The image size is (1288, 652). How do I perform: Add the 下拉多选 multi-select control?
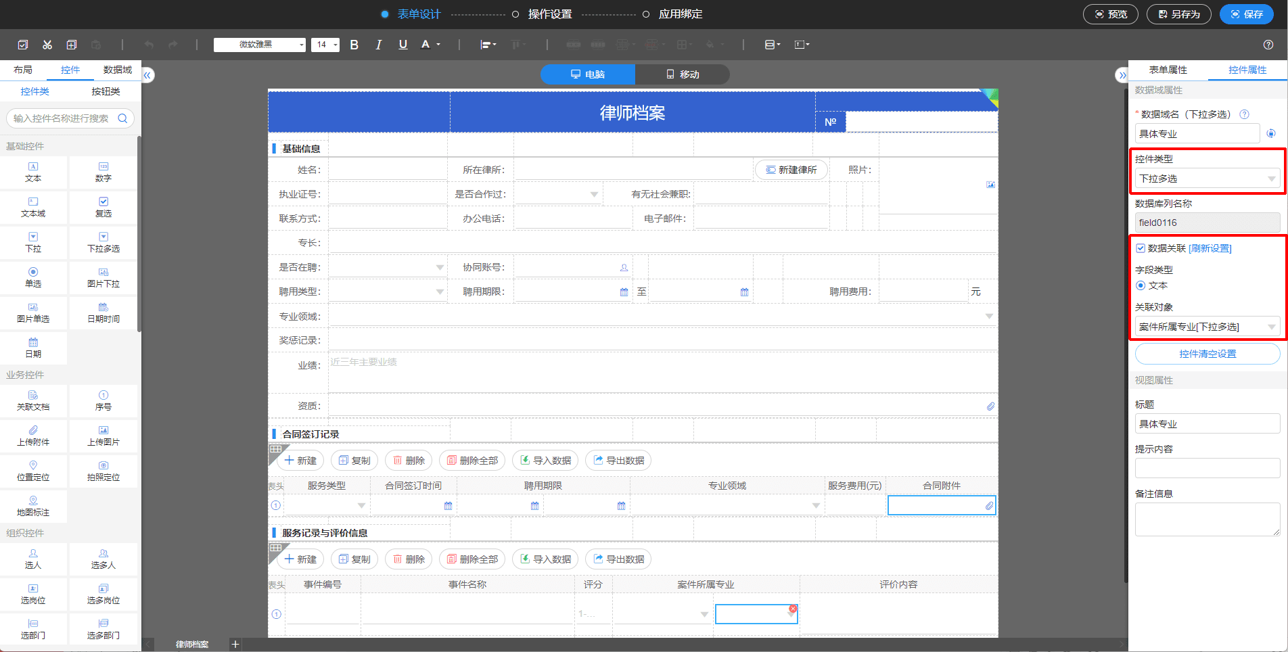[x=103, y=243]
